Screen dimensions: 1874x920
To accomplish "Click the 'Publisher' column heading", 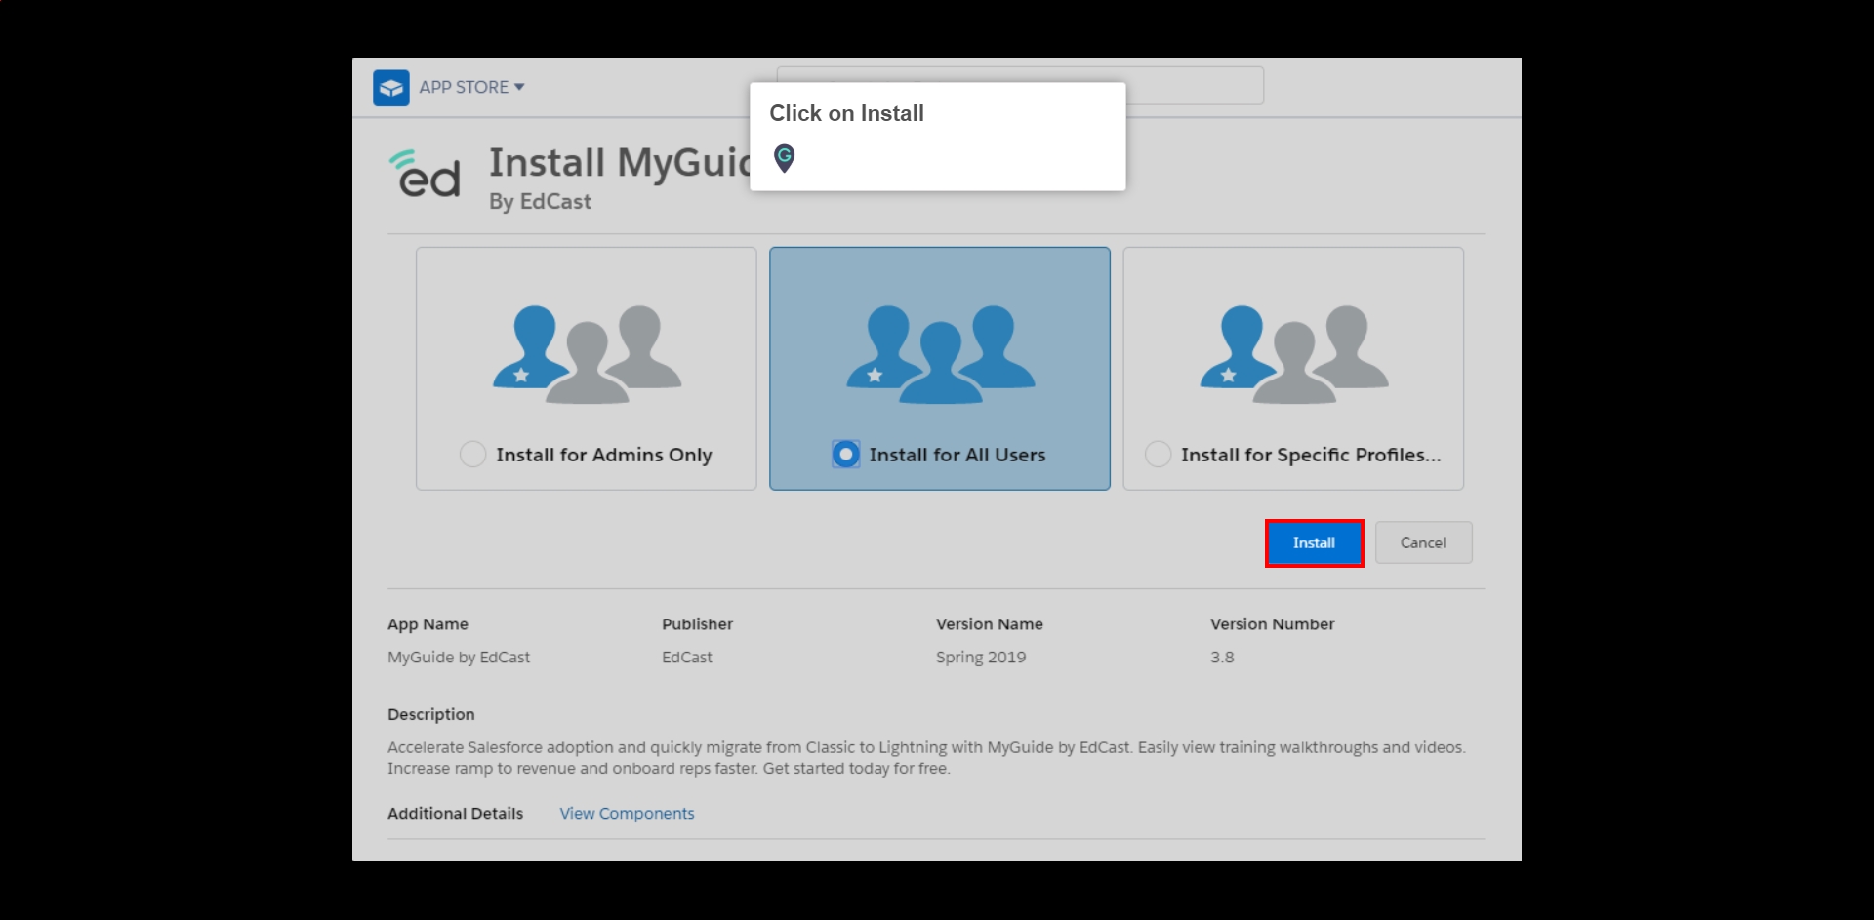I will pyautogui.click(x=697, y=624).
